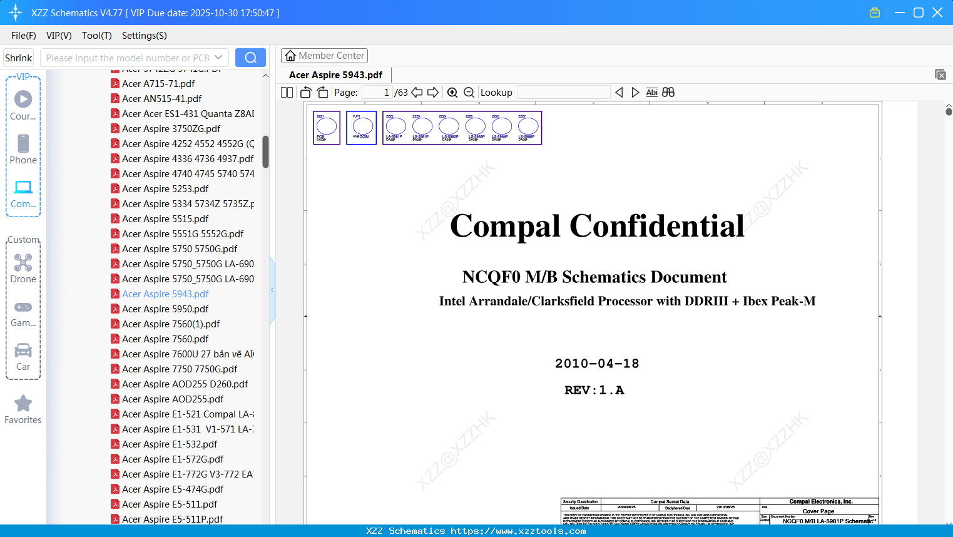This screenshot has width=953, height=537.
Task: Click the Shrink button
Action: click(19, 58)
